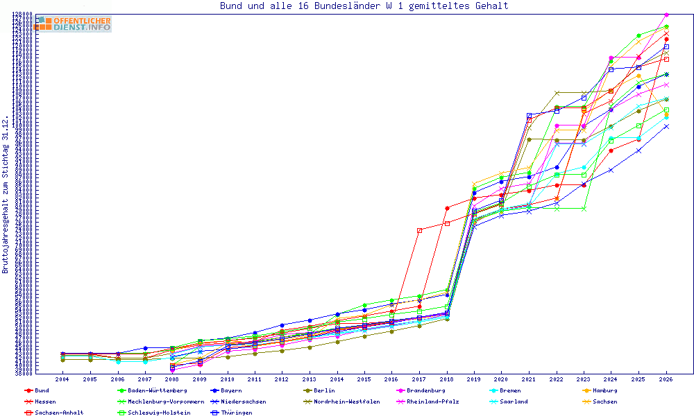Click the Rheinland-Pfalz legend marker
The image size is (694, 416).
[x=400, y=402]
